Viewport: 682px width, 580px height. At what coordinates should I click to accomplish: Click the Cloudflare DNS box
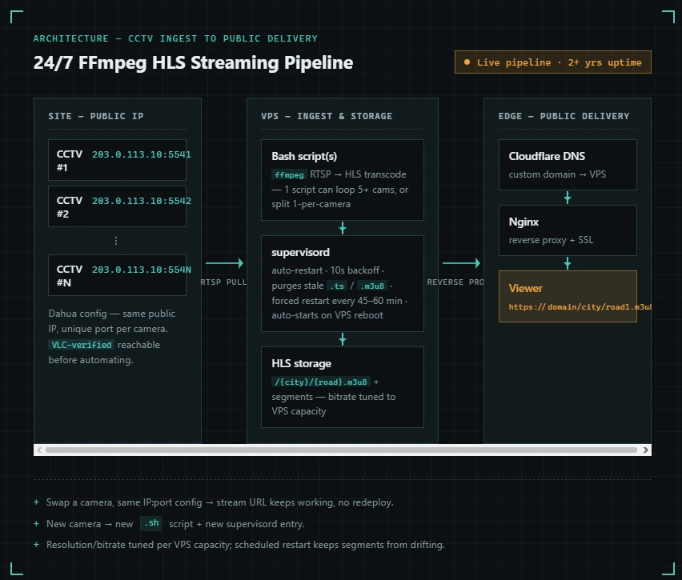568,165
